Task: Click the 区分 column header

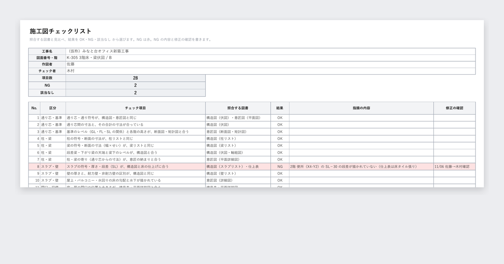Action: [53, 108]
